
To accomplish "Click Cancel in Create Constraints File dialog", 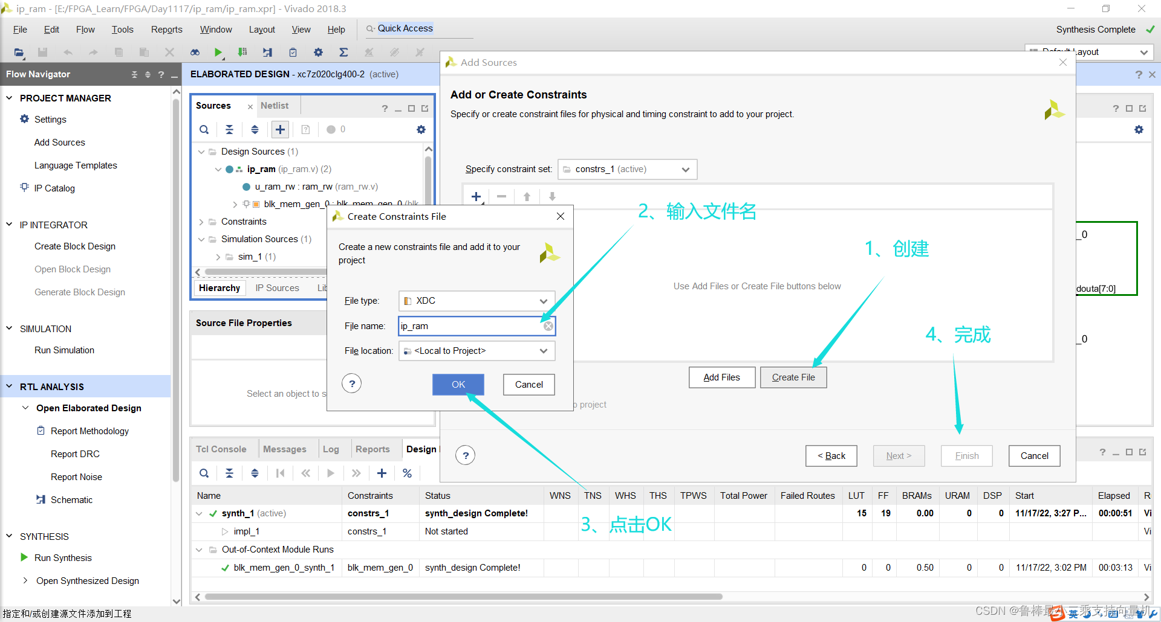I will tap(529, 385).
